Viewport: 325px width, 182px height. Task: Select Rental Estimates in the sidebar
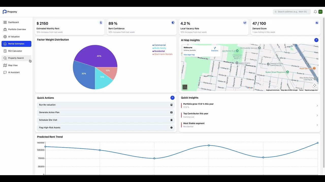[16, 44]
